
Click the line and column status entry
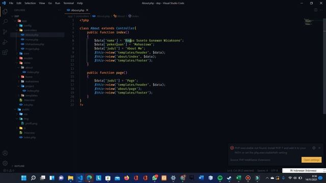pyautogui.click(x=240, y=171)
